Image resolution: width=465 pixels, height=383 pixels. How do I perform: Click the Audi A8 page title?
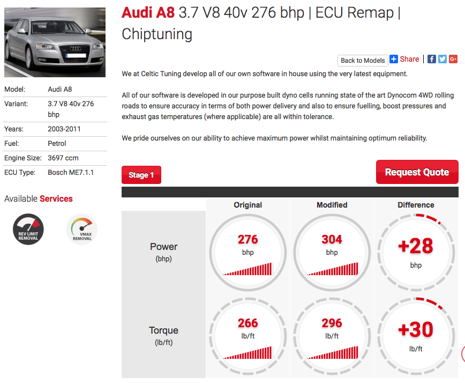pos(261,23)
